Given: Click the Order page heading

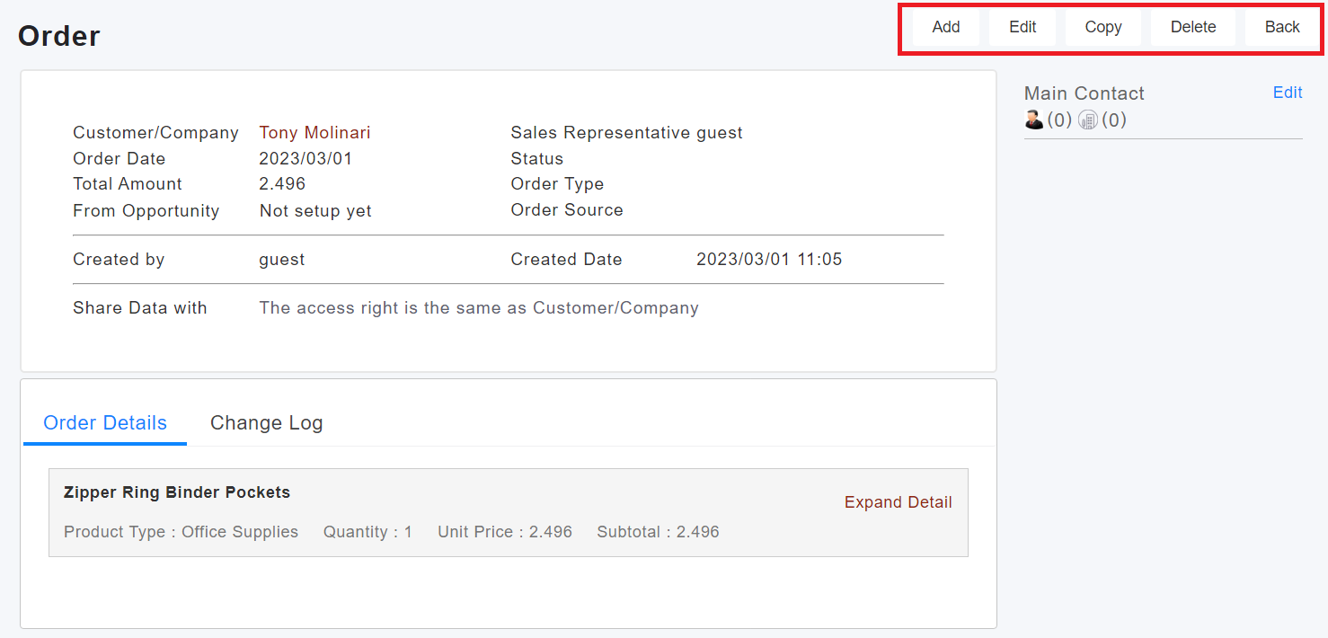Looking at the screenshot, I should point(59,36).
